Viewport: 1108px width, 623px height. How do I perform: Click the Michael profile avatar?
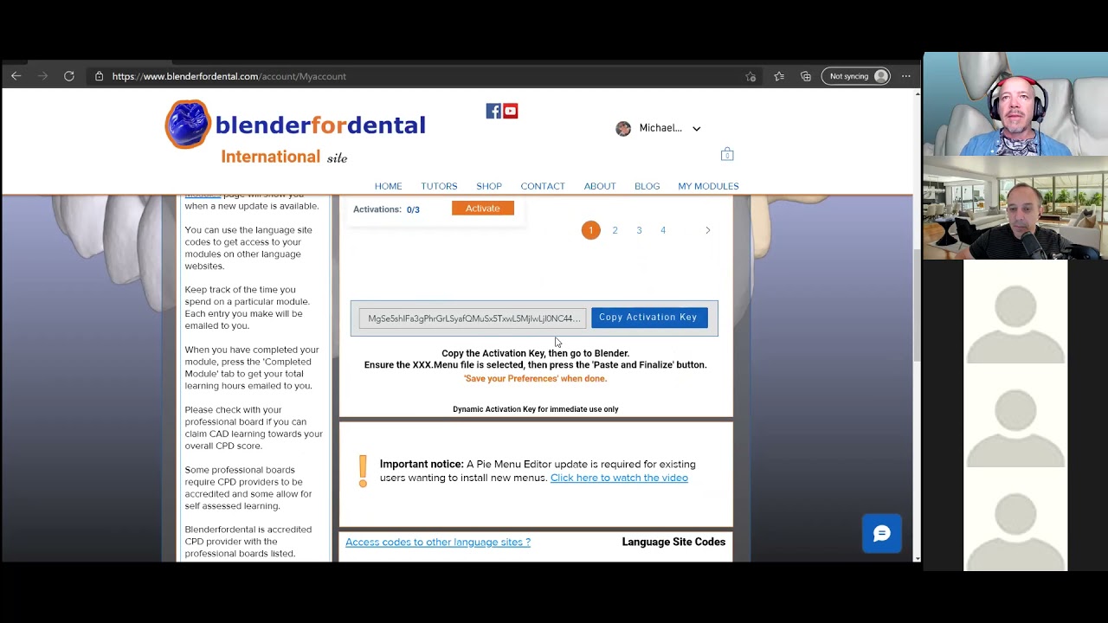623,129
